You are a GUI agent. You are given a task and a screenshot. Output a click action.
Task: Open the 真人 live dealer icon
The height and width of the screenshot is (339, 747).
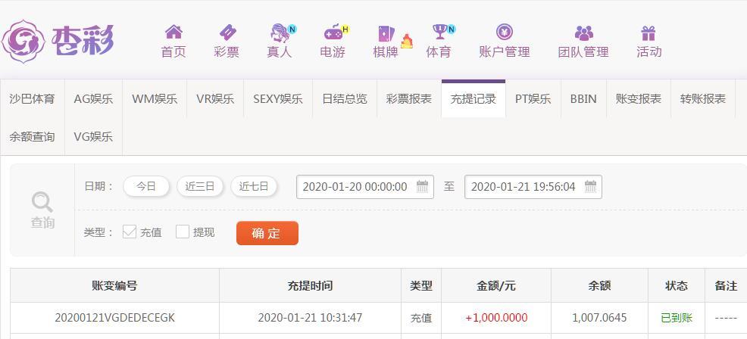[x=280, y=33]
